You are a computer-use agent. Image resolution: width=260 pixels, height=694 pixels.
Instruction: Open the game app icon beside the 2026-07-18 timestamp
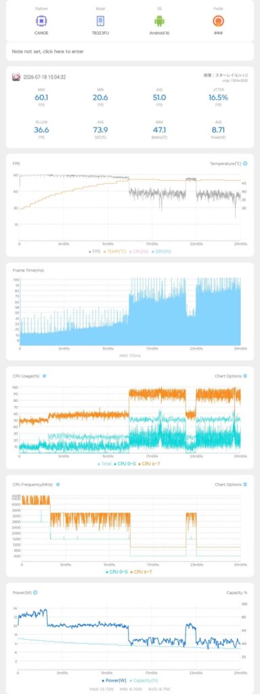click(x=16, y=77)
